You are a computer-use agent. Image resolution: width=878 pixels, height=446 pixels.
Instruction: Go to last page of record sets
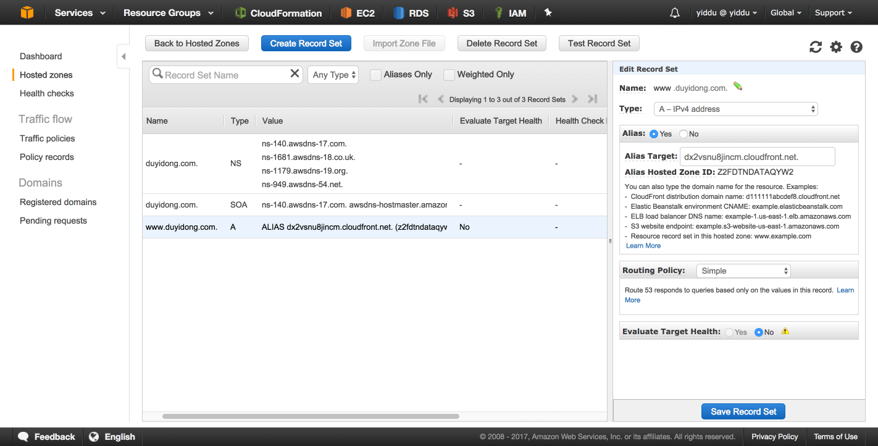tap(593, 99)
